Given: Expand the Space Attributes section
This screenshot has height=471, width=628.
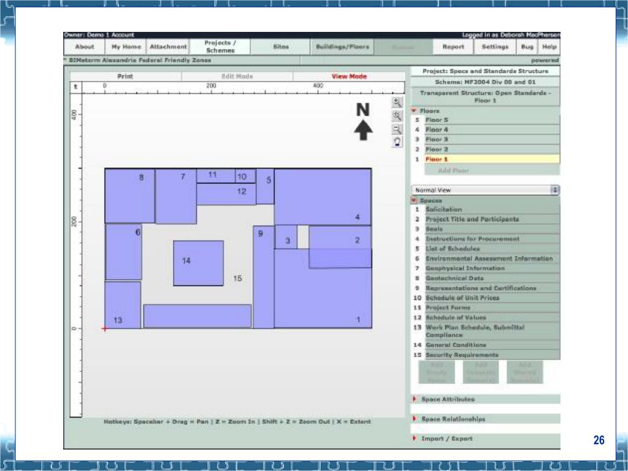Looking at the screenshot, I should click(415, 399).
